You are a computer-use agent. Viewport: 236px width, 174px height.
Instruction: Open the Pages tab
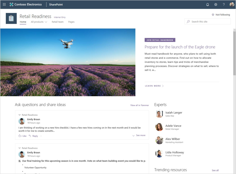71,22
